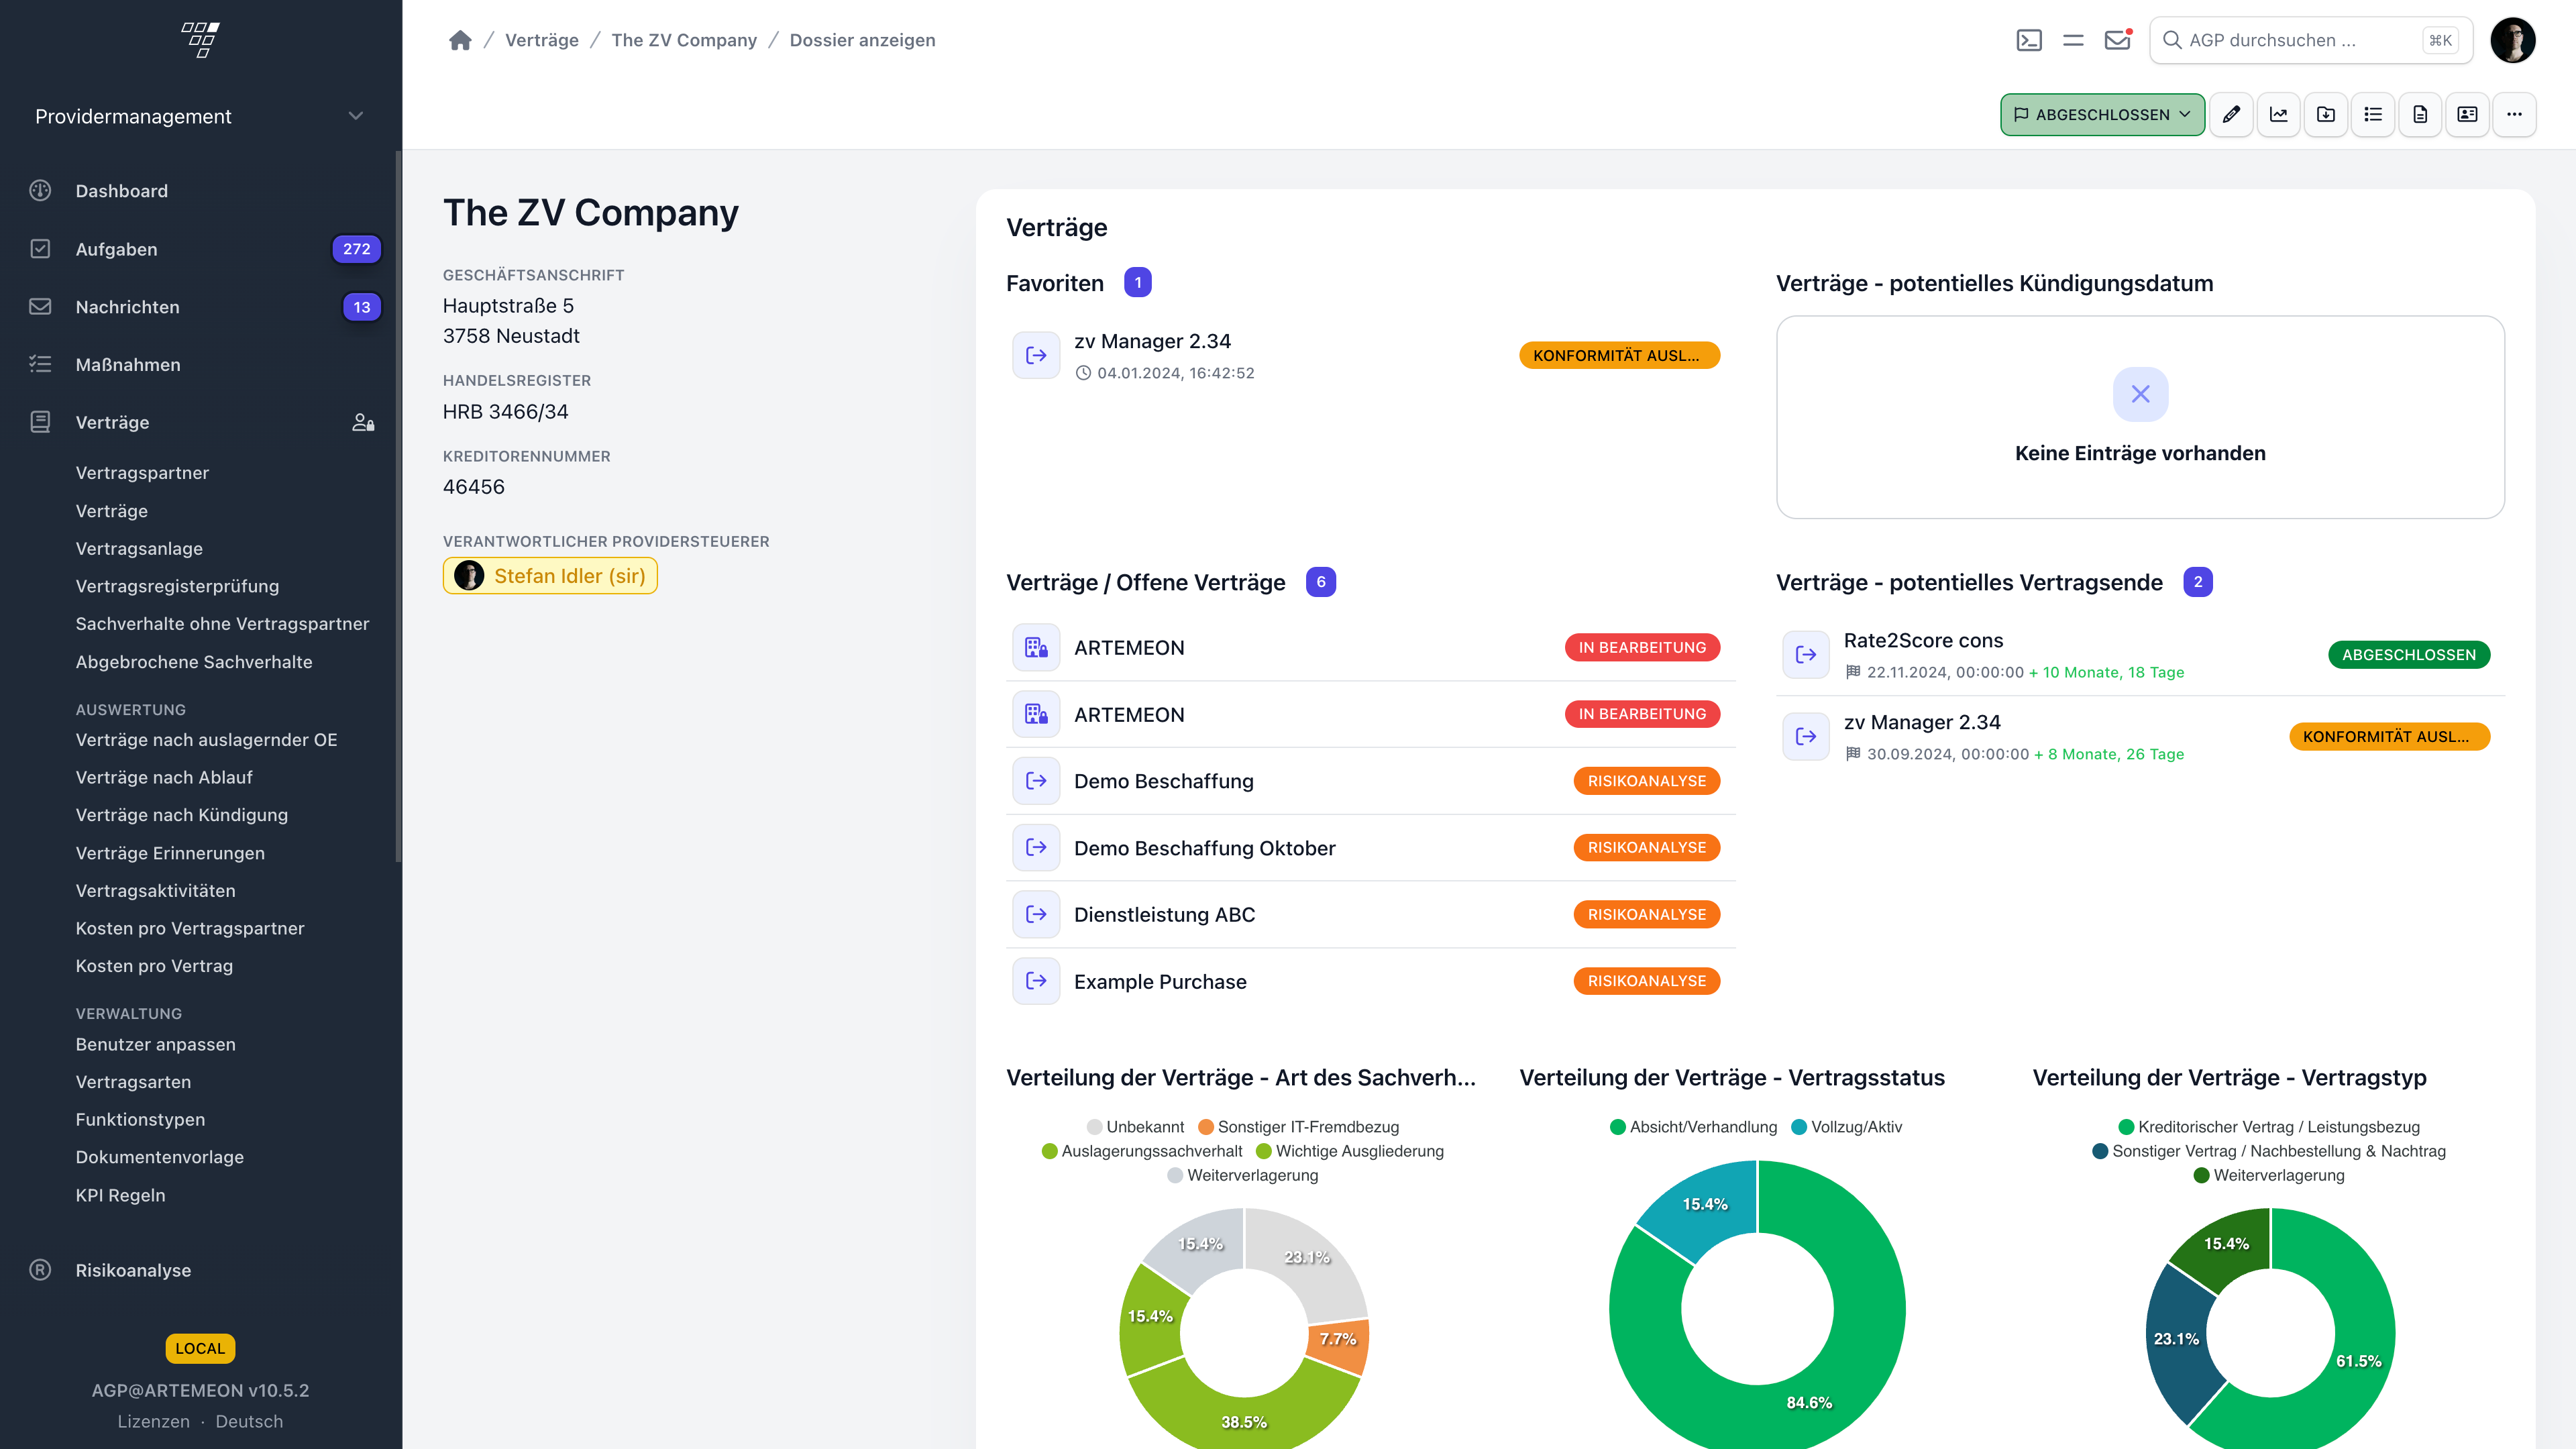Click the folder download icon

2326,114
